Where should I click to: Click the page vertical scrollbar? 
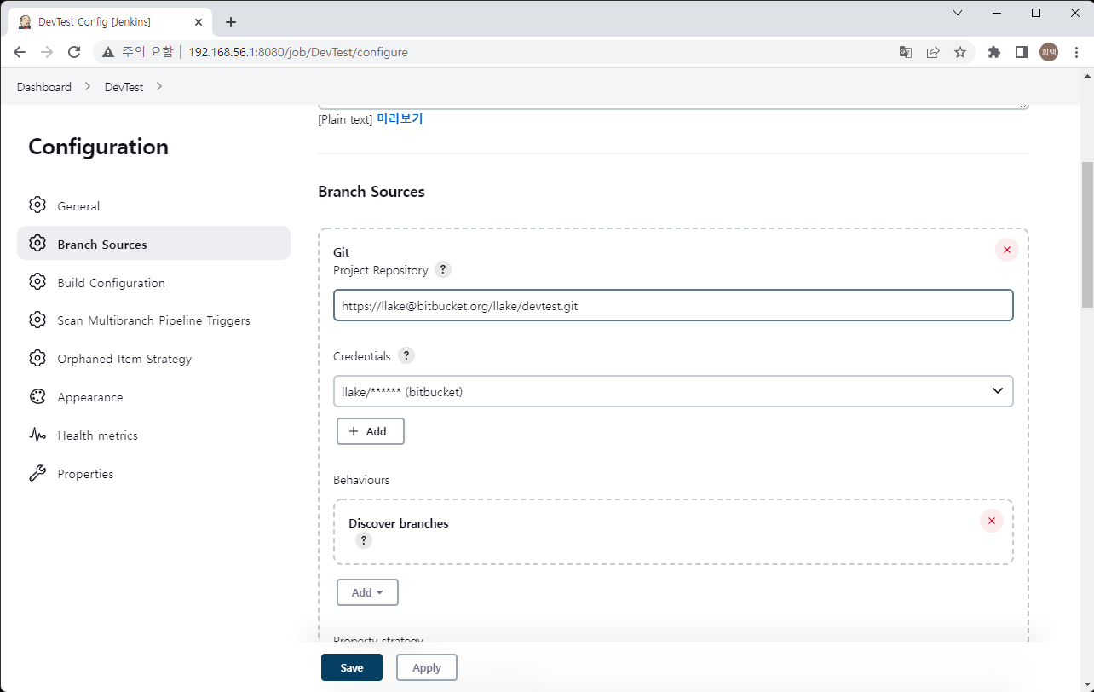click(1087, 234)
